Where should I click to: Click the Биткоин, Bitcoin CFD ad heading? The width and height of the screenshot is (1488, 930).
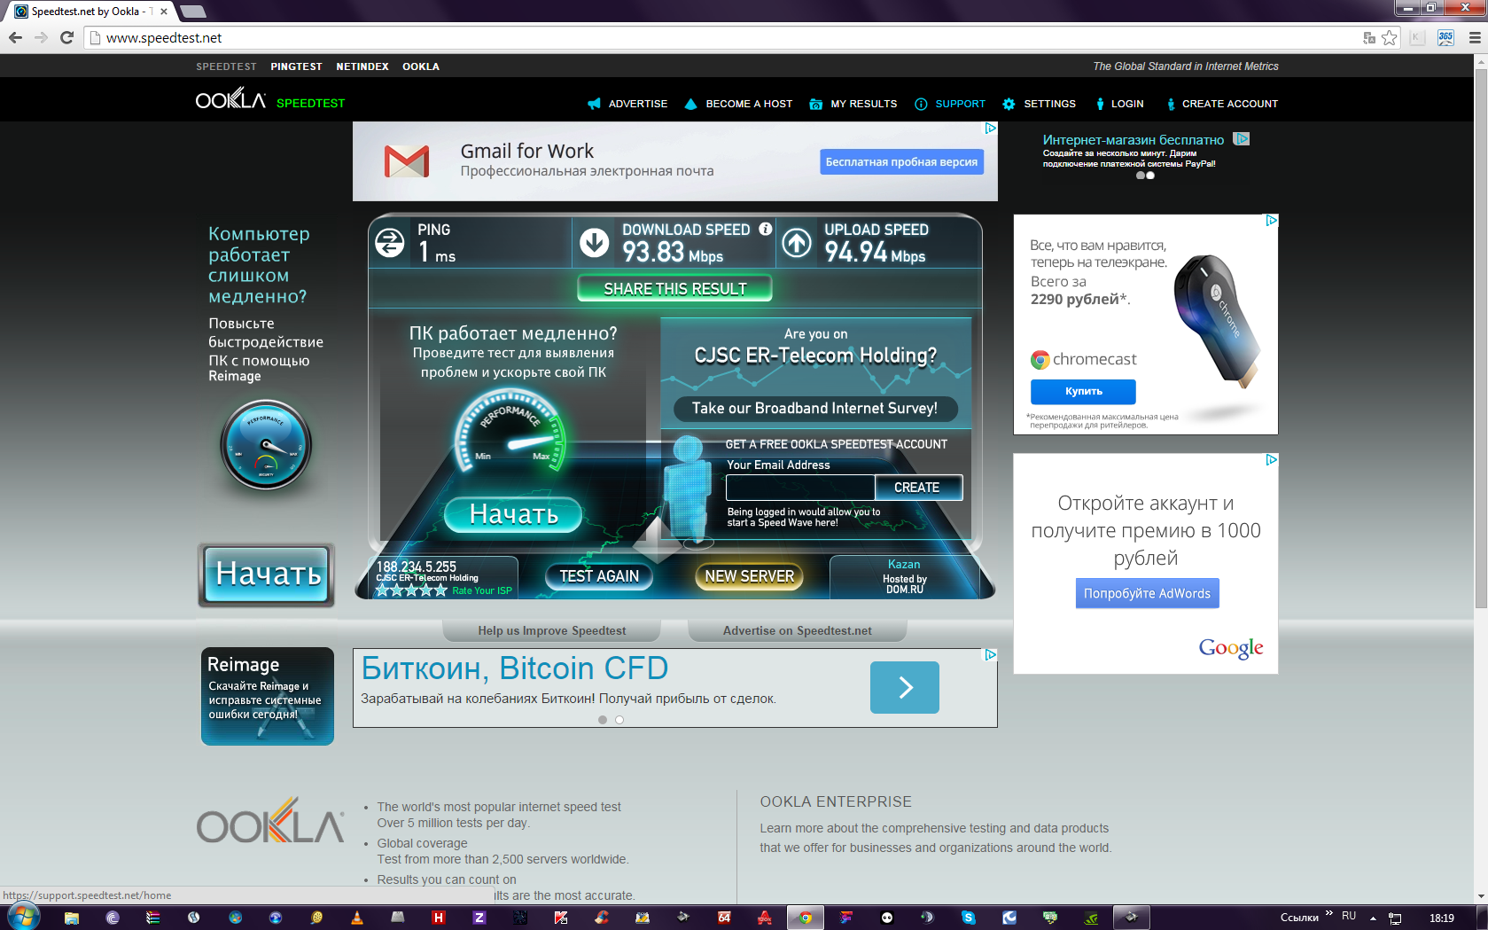tap(515, 668)
